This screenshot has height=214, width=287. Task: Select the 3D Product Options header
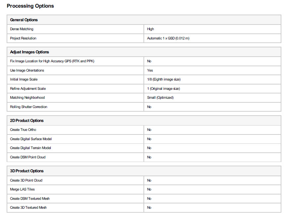click(x=27, y=171)
